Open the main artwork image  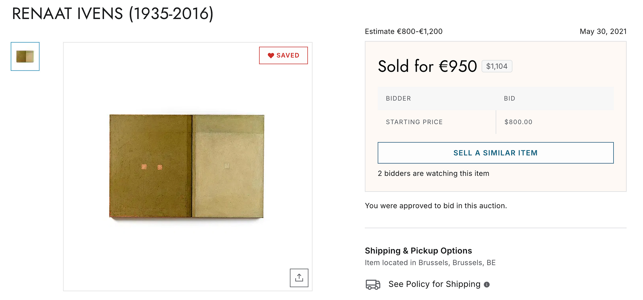click(x=187, y=166)
